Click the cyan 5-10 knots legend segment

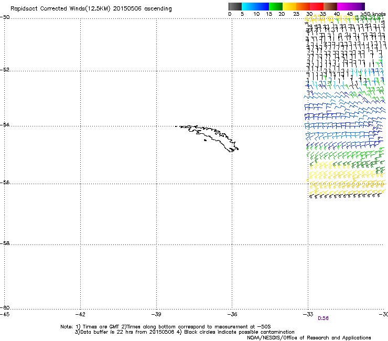click(249, 6)
